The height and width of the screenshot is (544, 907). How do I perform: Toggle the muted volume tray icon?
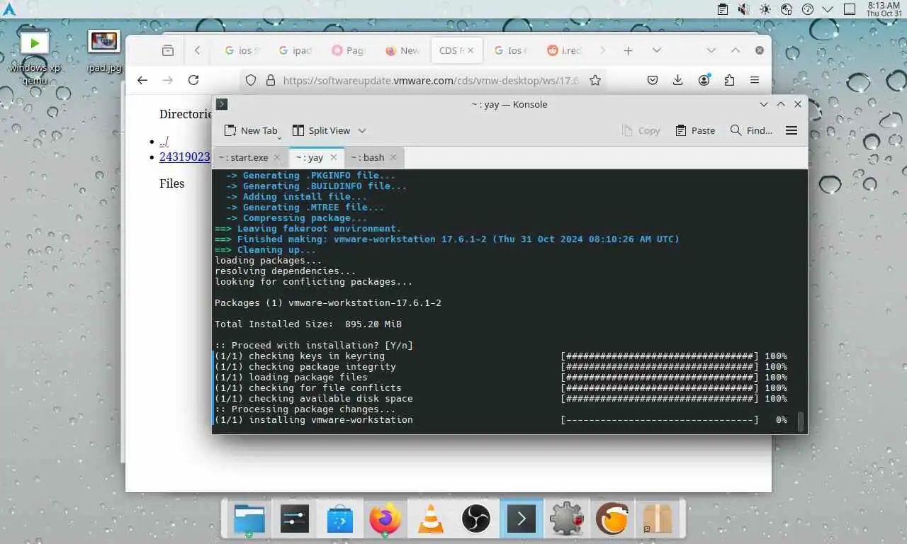tap(743, 9)
